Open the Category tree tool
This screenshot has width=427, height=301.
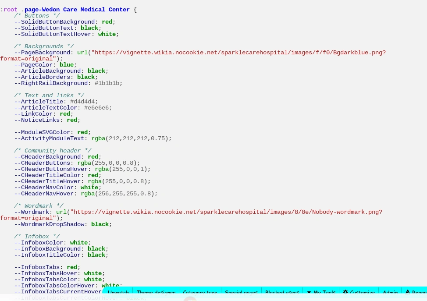tap(200, 293)
